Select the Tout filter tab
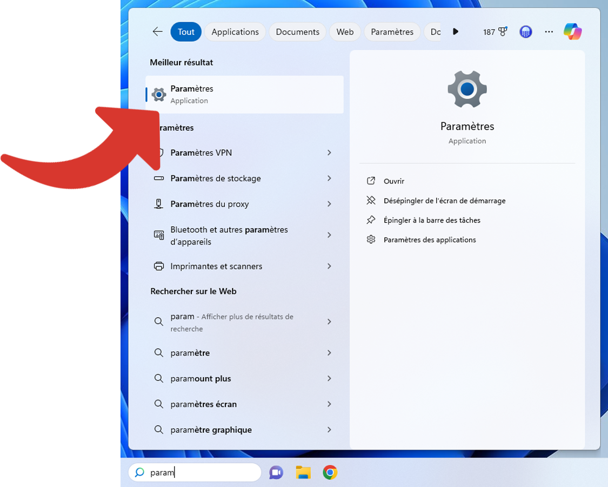The width and height of the screenshot is (608, 487). tap(186, 32)
